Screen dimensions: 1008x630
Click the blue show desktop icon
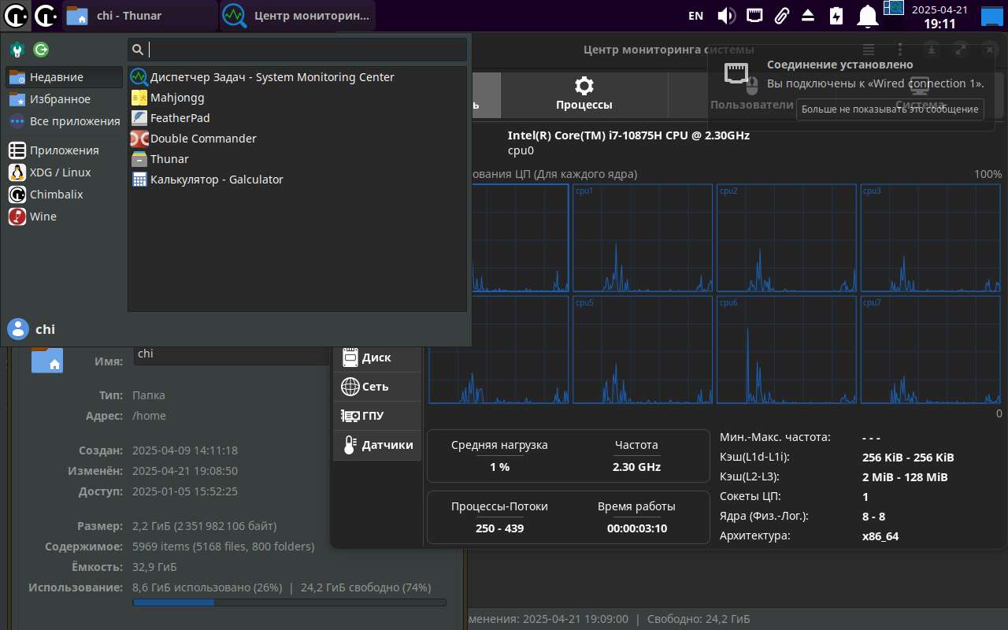(x=991, y=15)
